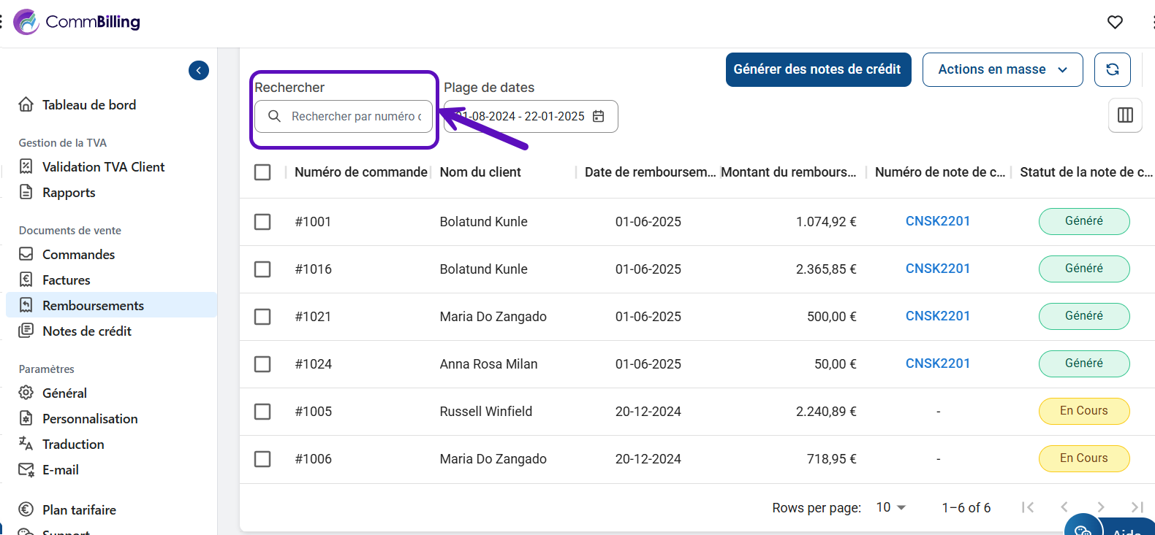The height and width of the screenshot is (535, 1155).
Task: Click the calendar icon in date range
Action: (598, 116)
